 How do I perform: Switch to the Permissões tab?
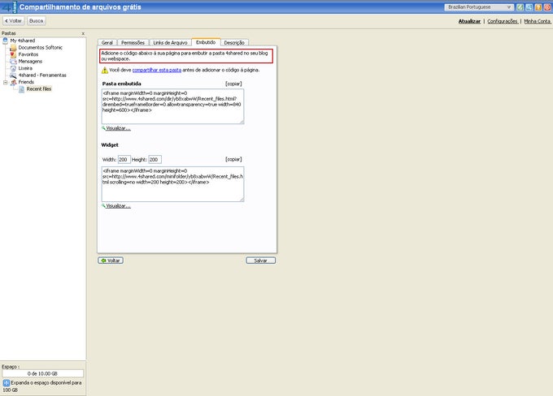(133, 42)
